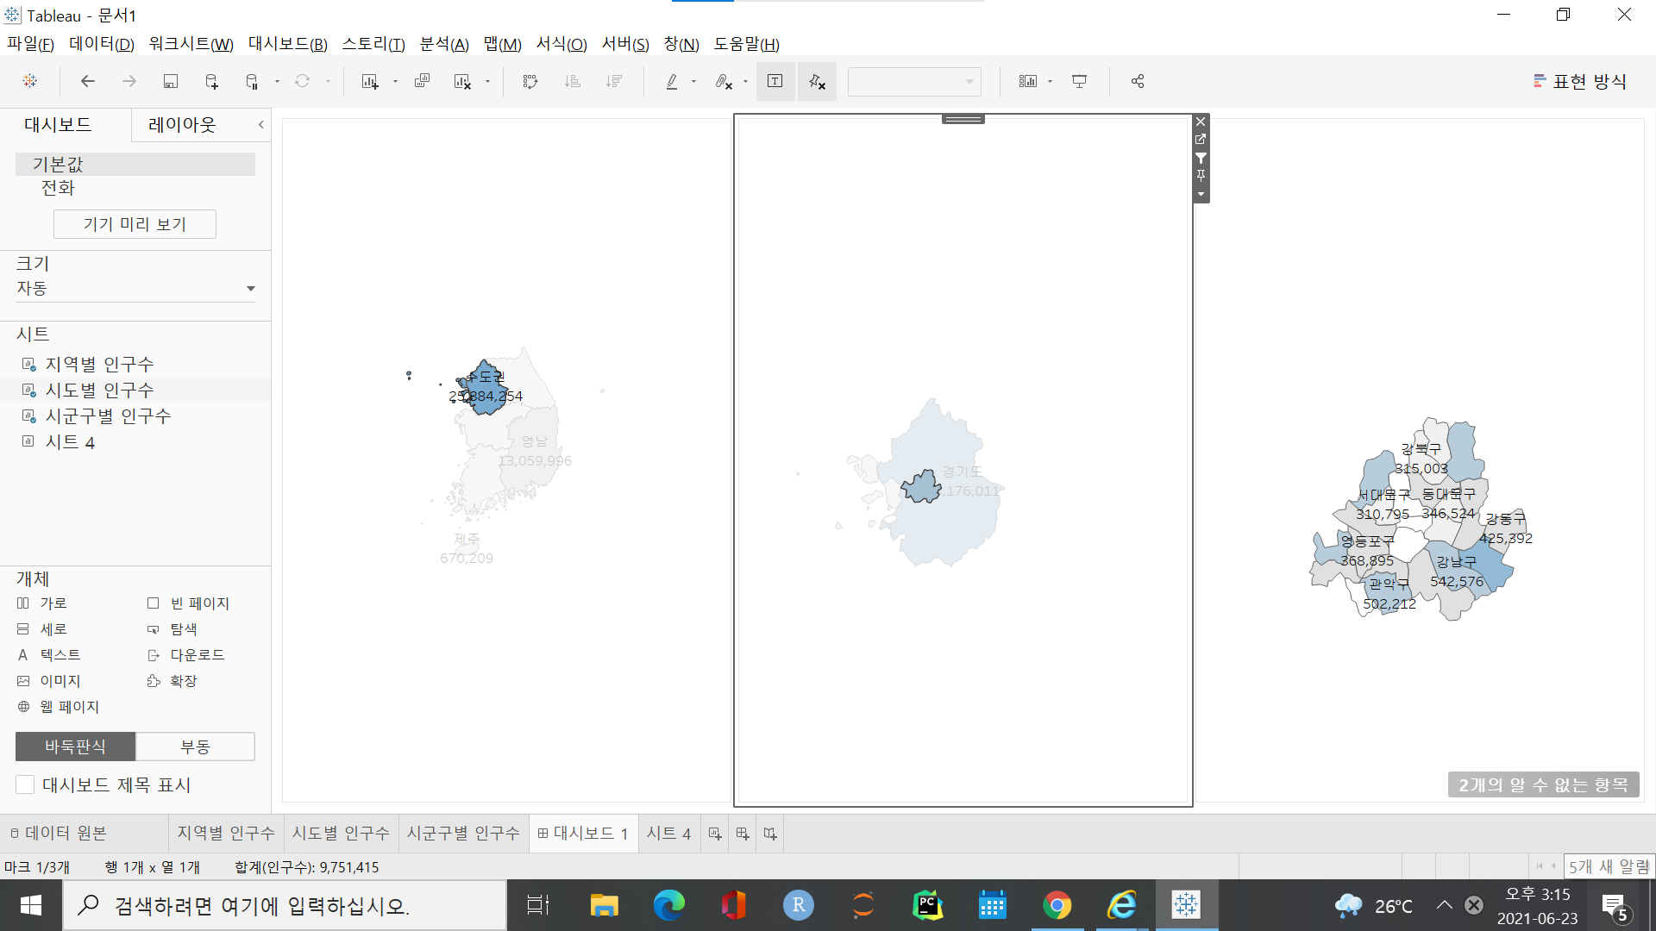Click the 기기 미리 보기 button

point(135,224)
